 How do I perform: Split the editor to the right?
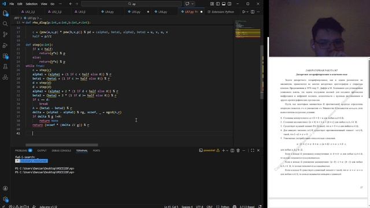253,12
